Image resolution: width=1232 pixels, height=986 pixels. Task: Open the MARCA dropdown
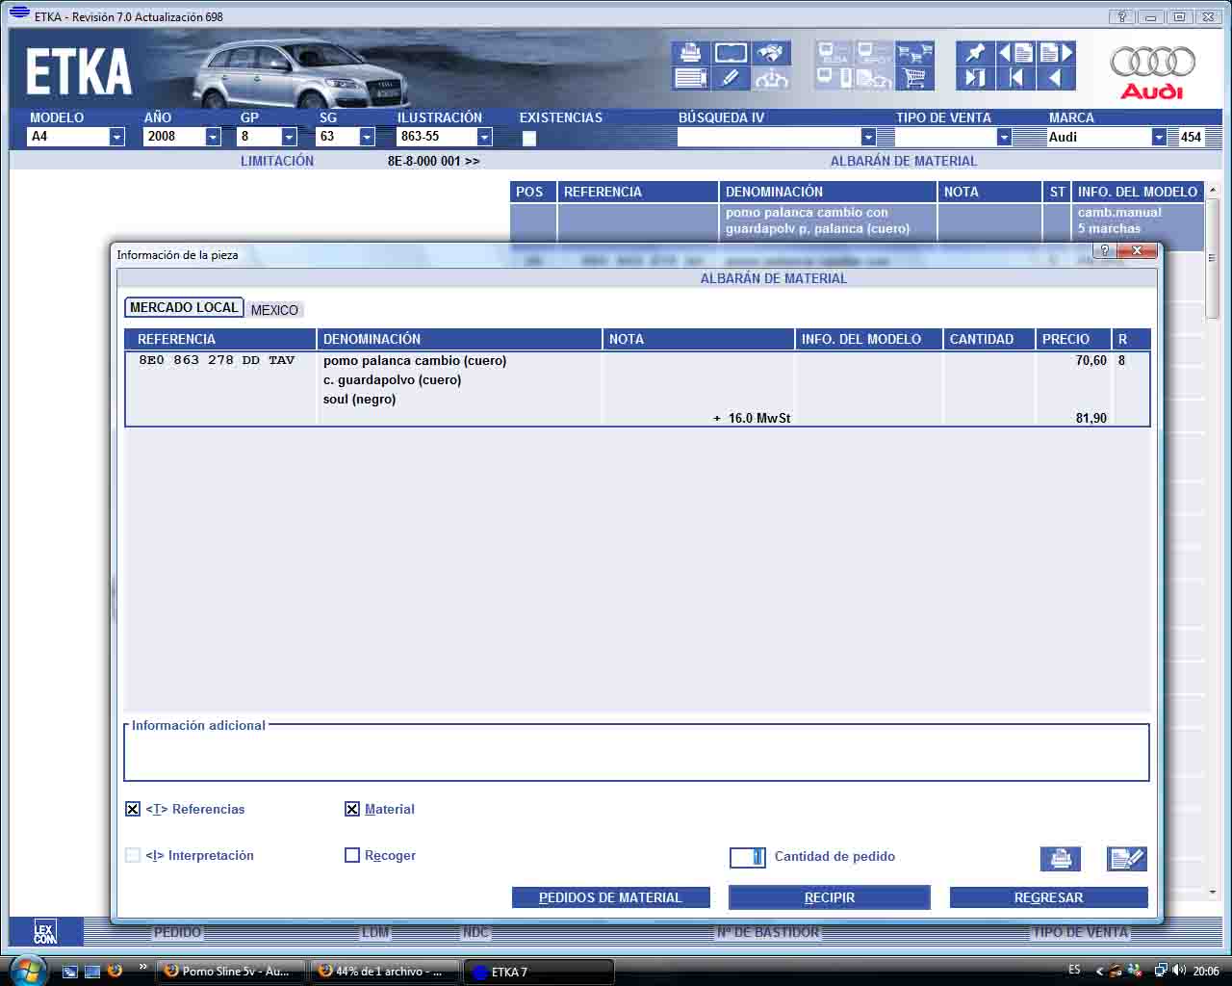(1159, 137)
